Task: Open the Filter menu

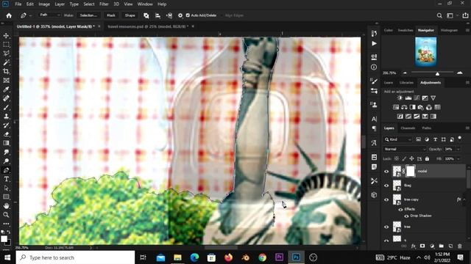Action: point(104,4)
